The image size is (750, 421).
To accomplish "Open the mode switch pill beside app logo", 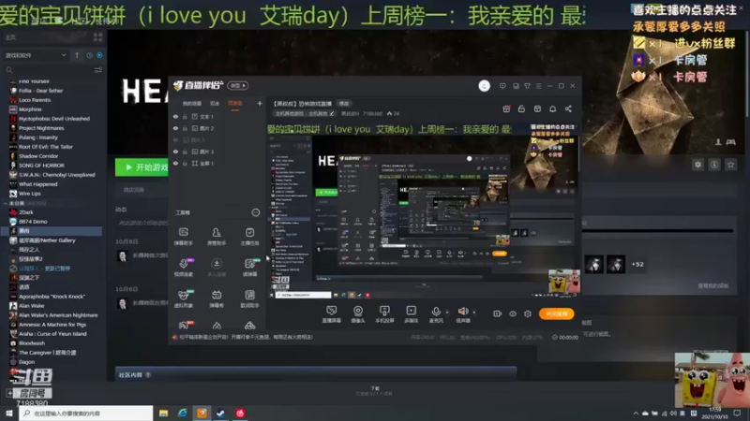I will pos(238,85).
